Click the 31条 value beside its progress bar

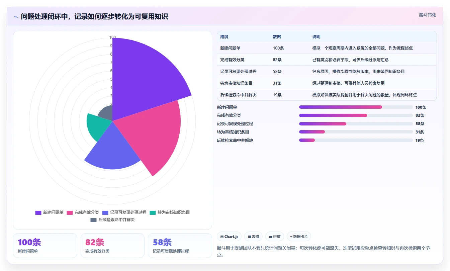[x=420, y=132]
